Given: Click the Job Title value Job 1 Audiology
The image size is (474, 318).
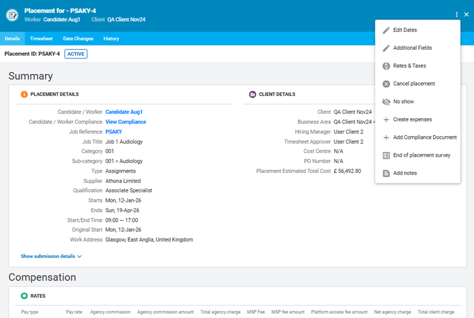Looking at the screenshot, I should (x=124, y=141).
